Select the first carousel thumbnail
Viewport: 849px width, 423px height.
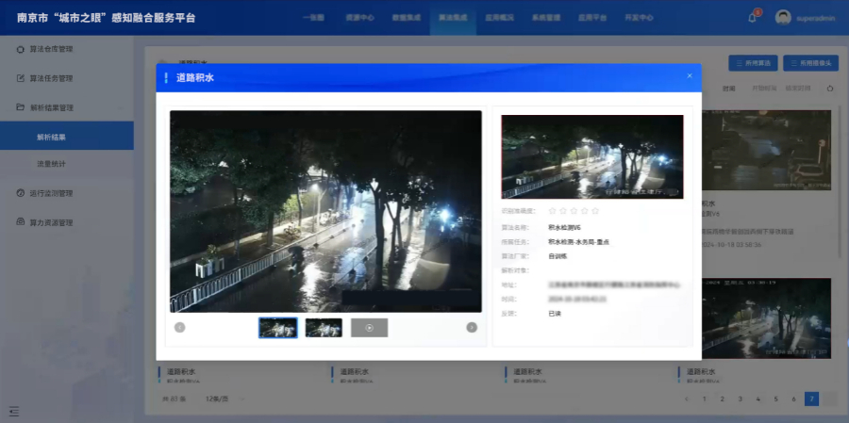coord(277,327)
